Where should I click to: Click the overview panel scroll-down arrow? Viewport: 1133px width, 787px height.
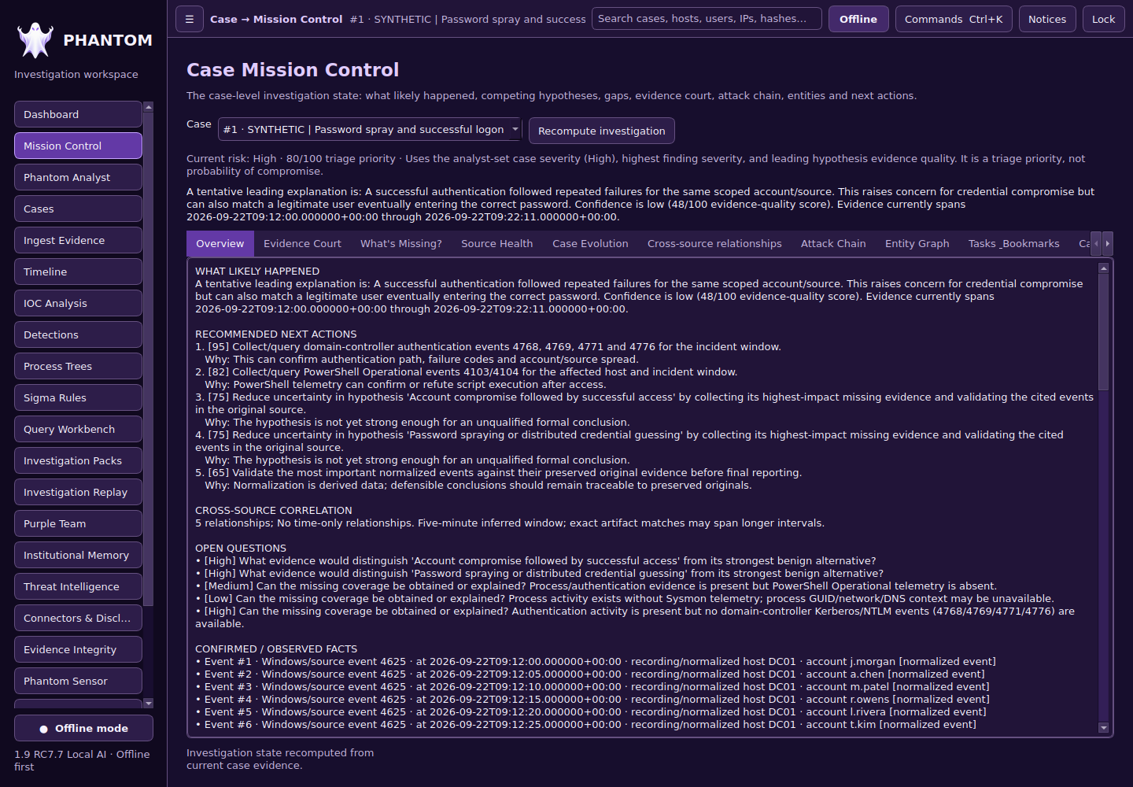click(1103, 728)
